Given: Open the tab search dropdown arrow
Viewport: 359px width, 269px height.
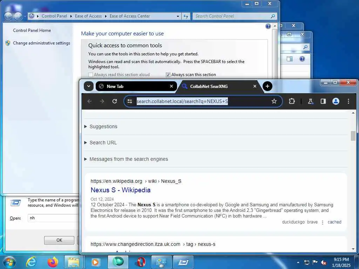Looking at the screenshot, I should click(89, 86).
